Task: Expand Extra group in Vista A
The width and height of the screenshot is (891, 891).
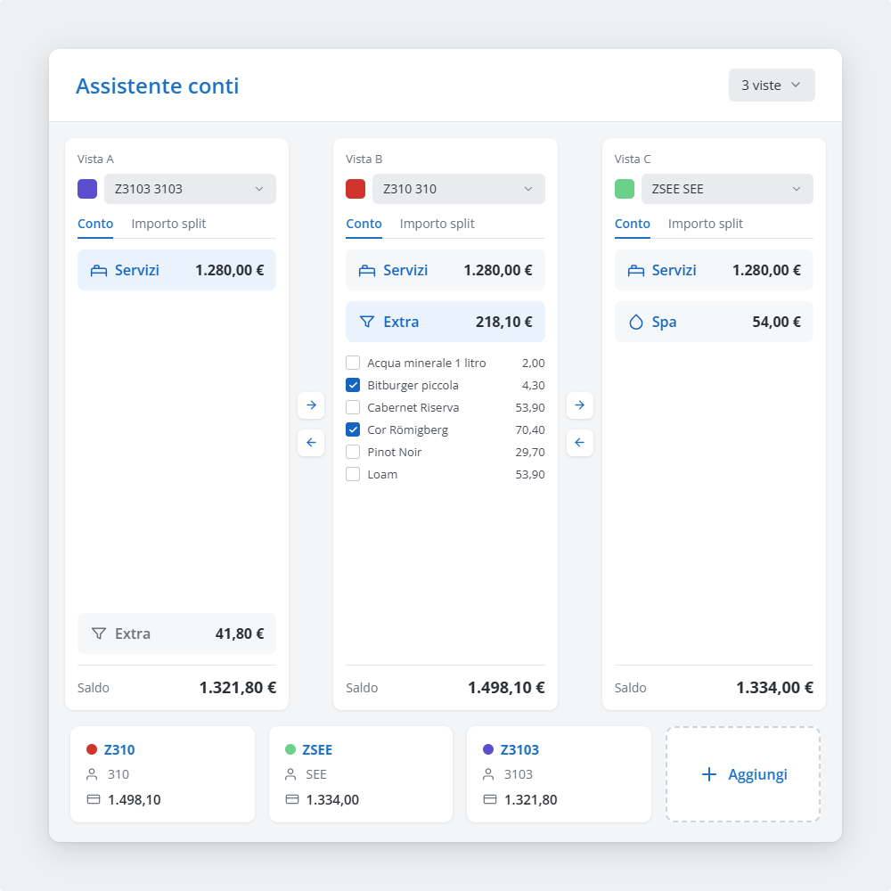Action: point(176,634)
